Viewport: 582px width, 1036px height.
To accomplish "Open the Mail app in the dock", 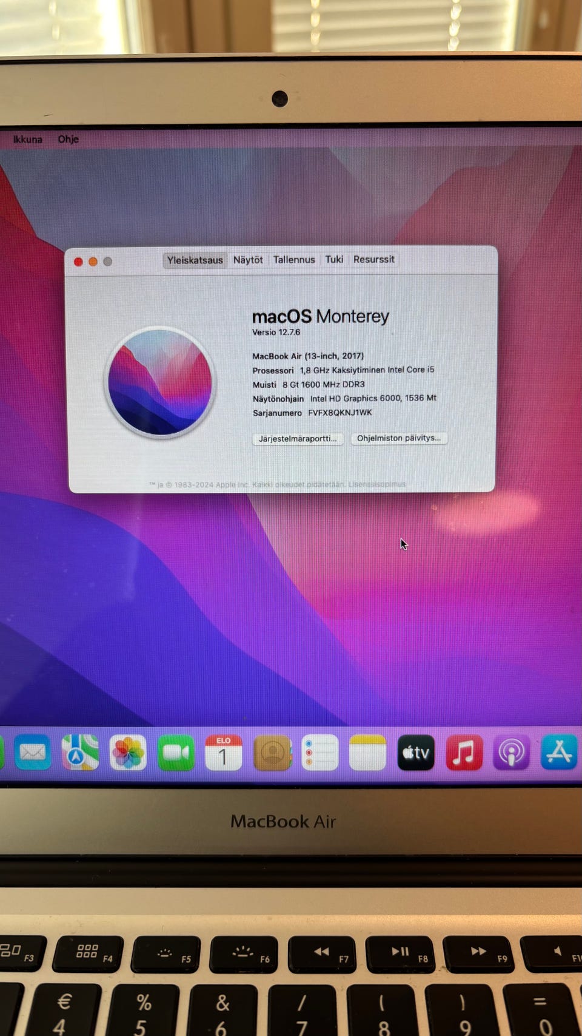I will pyautogui.click(x=32, y=753).
